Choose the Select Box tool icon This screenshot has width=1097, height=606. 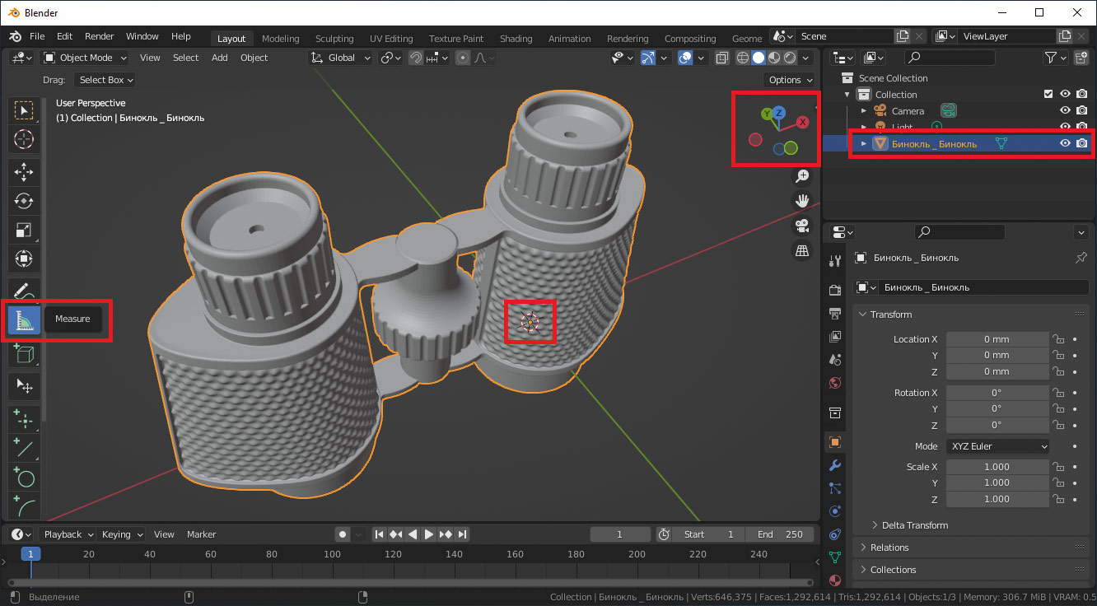click(24, 111)
